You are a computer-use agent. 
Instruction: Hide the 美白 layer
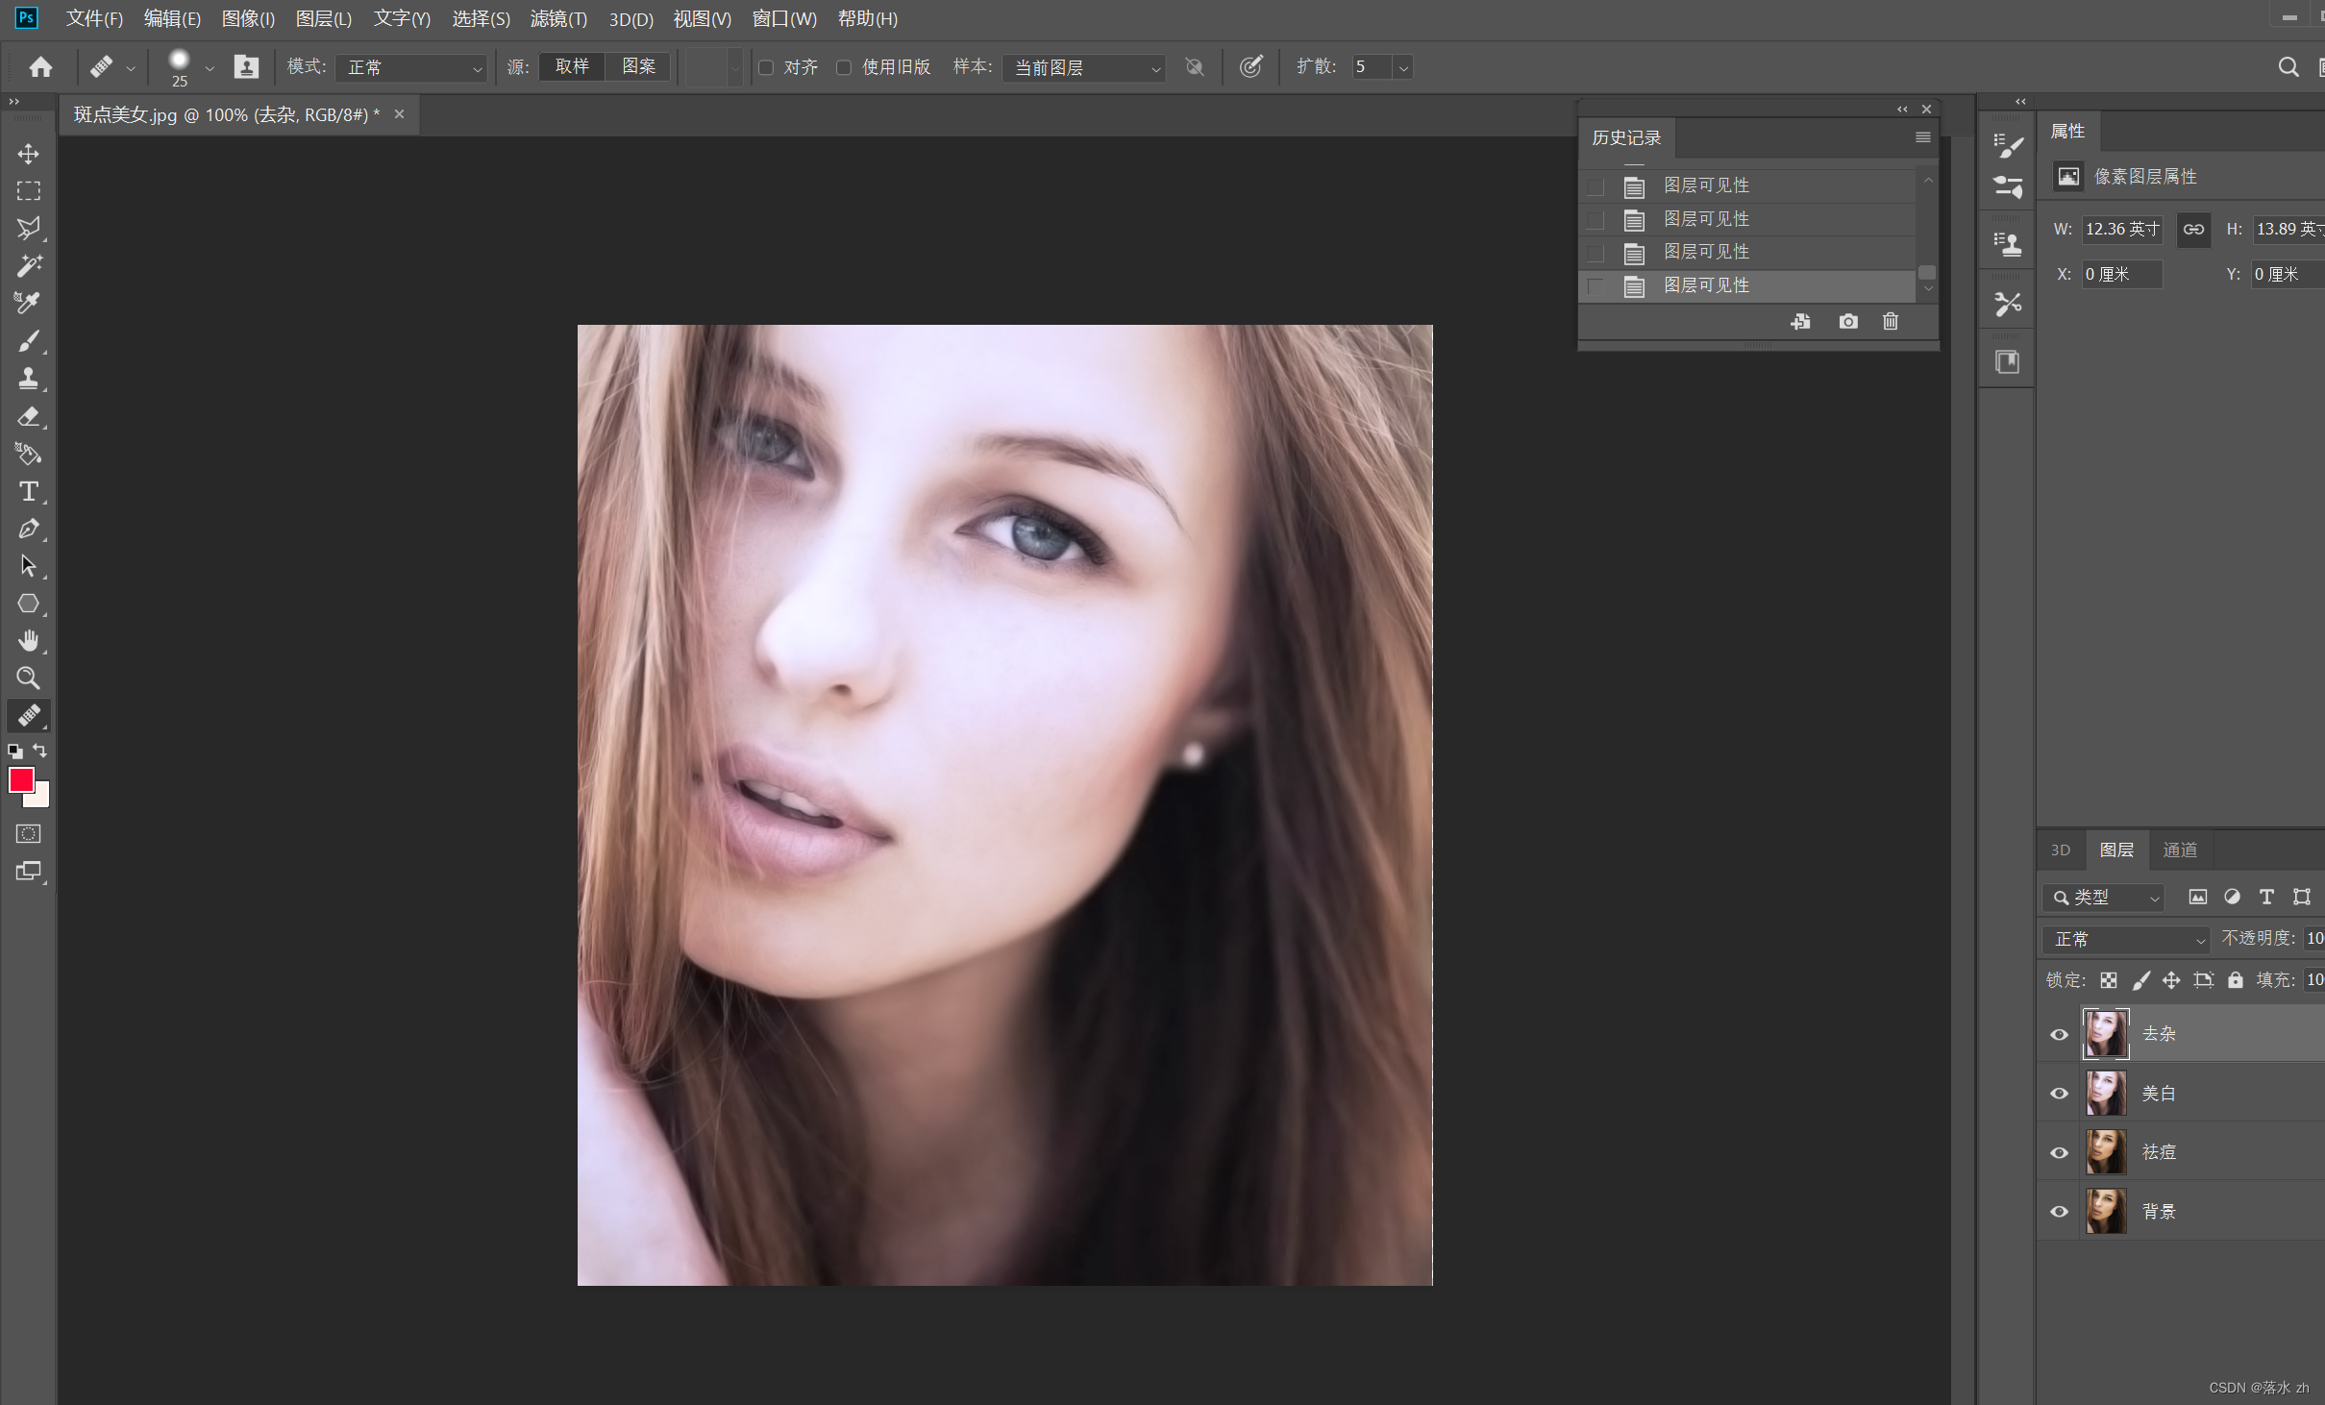tap(2059, 1094)
